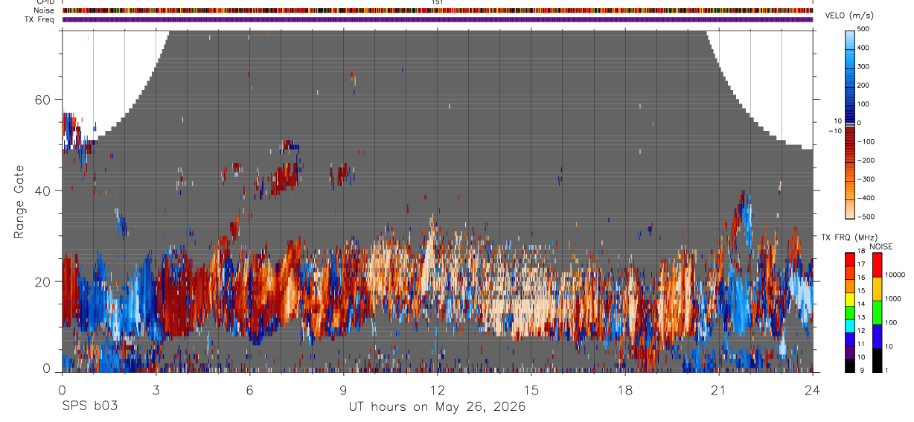Viewport: 914px width, 422px height.
Task: Click the dark red echo cluster near gate 43
Action: [284, 179]
